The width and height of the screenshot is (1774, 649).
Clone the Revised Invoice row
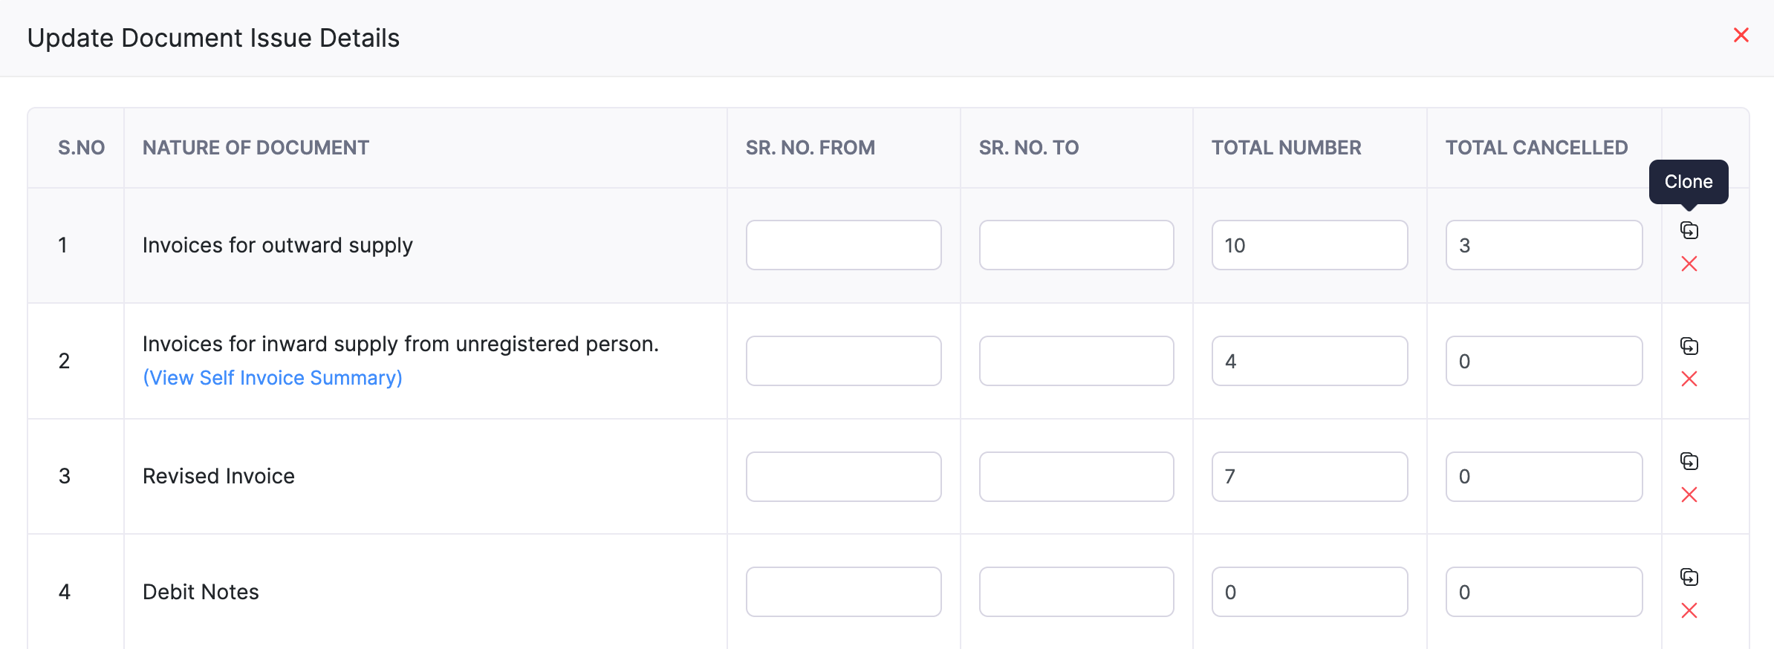[x=1689, y=461]
